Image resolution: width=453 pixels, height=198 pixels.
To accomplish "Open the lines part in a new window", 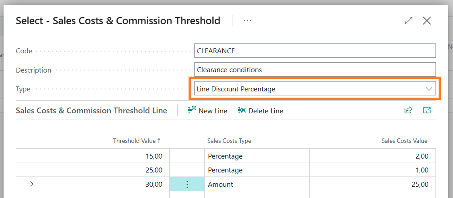I will point(427,110).
